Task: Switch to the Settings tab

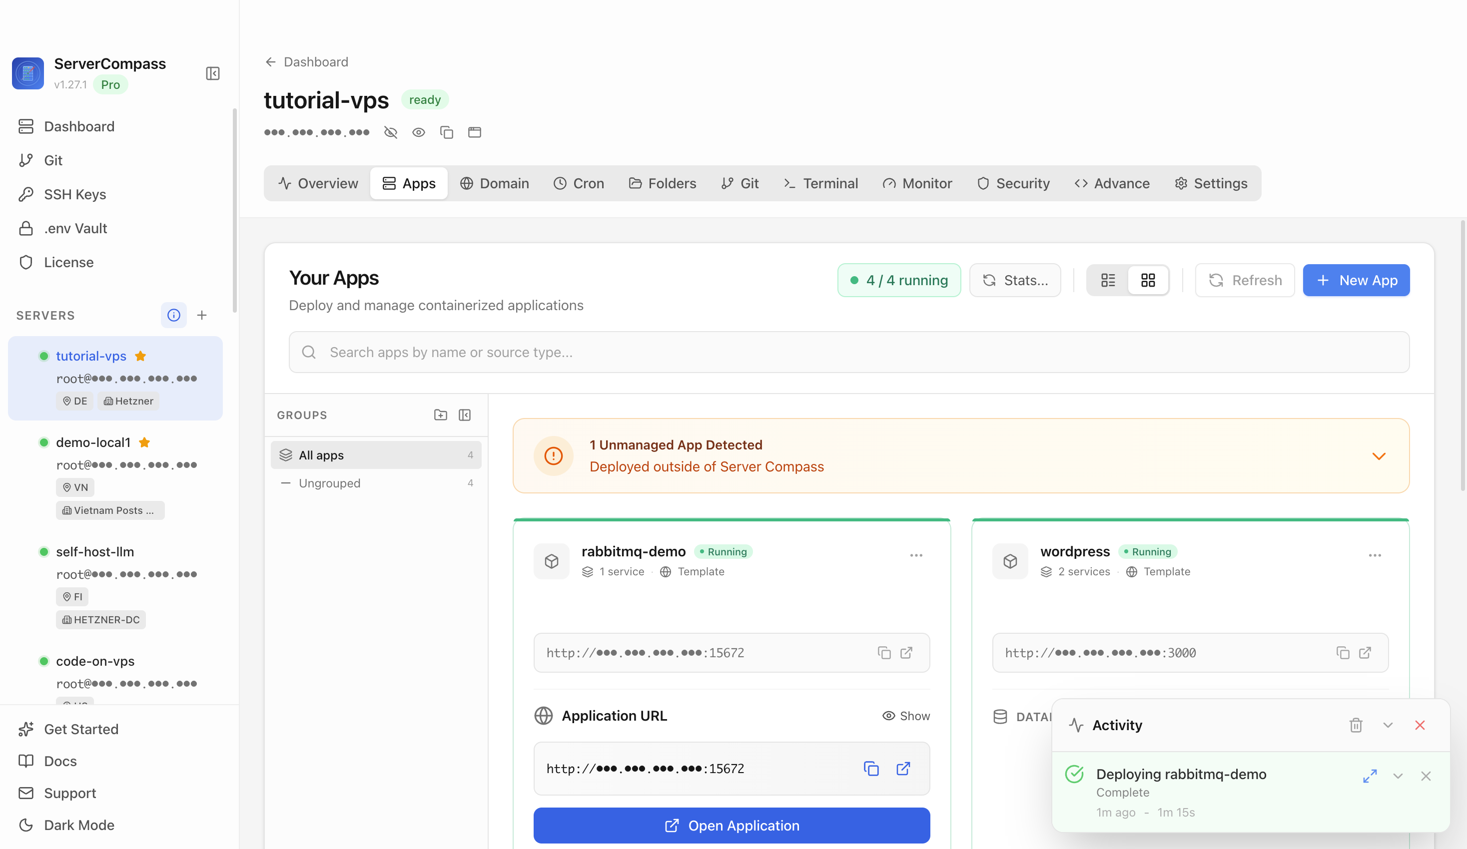Action: click(x=1211, y=183)
